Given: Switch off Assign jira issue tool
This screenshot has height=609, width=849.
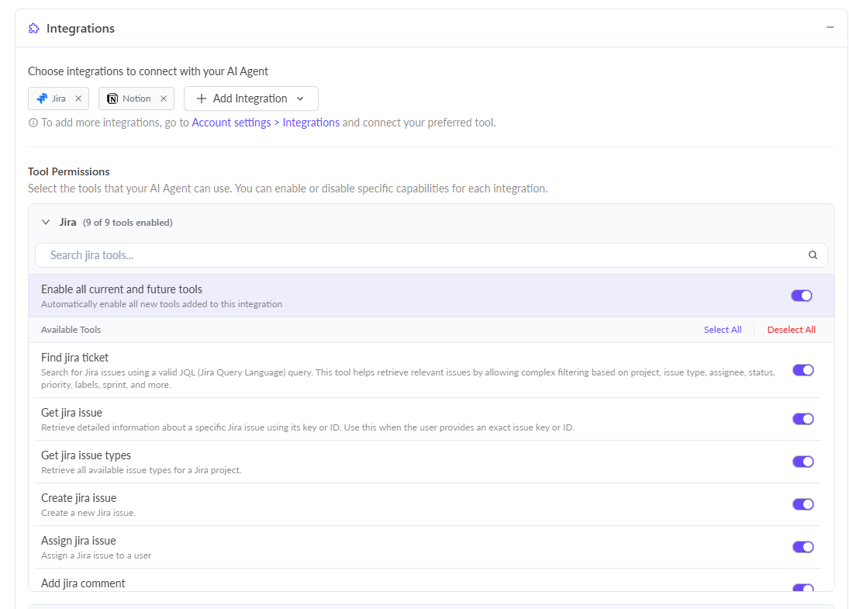Looking at the screenshot, I should [802, 547].
